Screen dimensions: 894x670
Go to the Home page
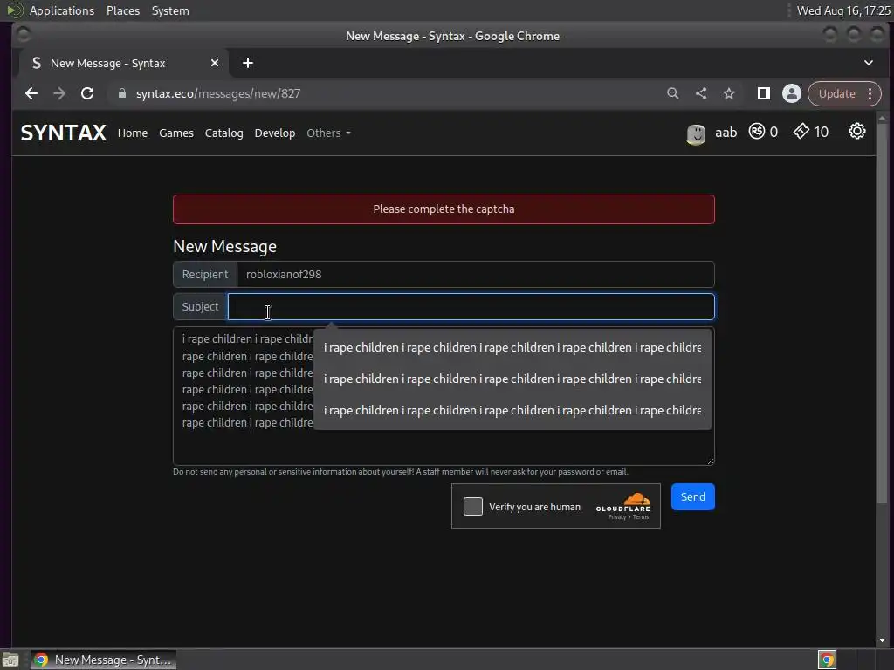(x=133, y=133)
